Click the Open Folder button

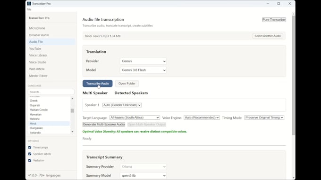click(x=127, y=83)
